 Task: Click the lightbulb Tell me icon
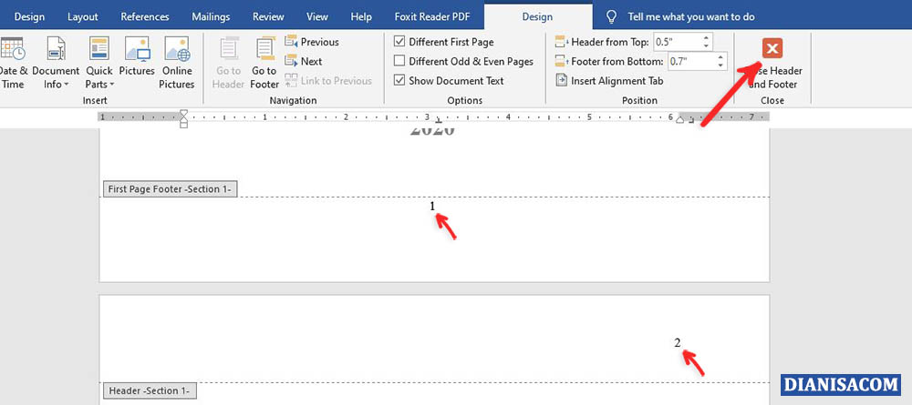click(612, 16)
